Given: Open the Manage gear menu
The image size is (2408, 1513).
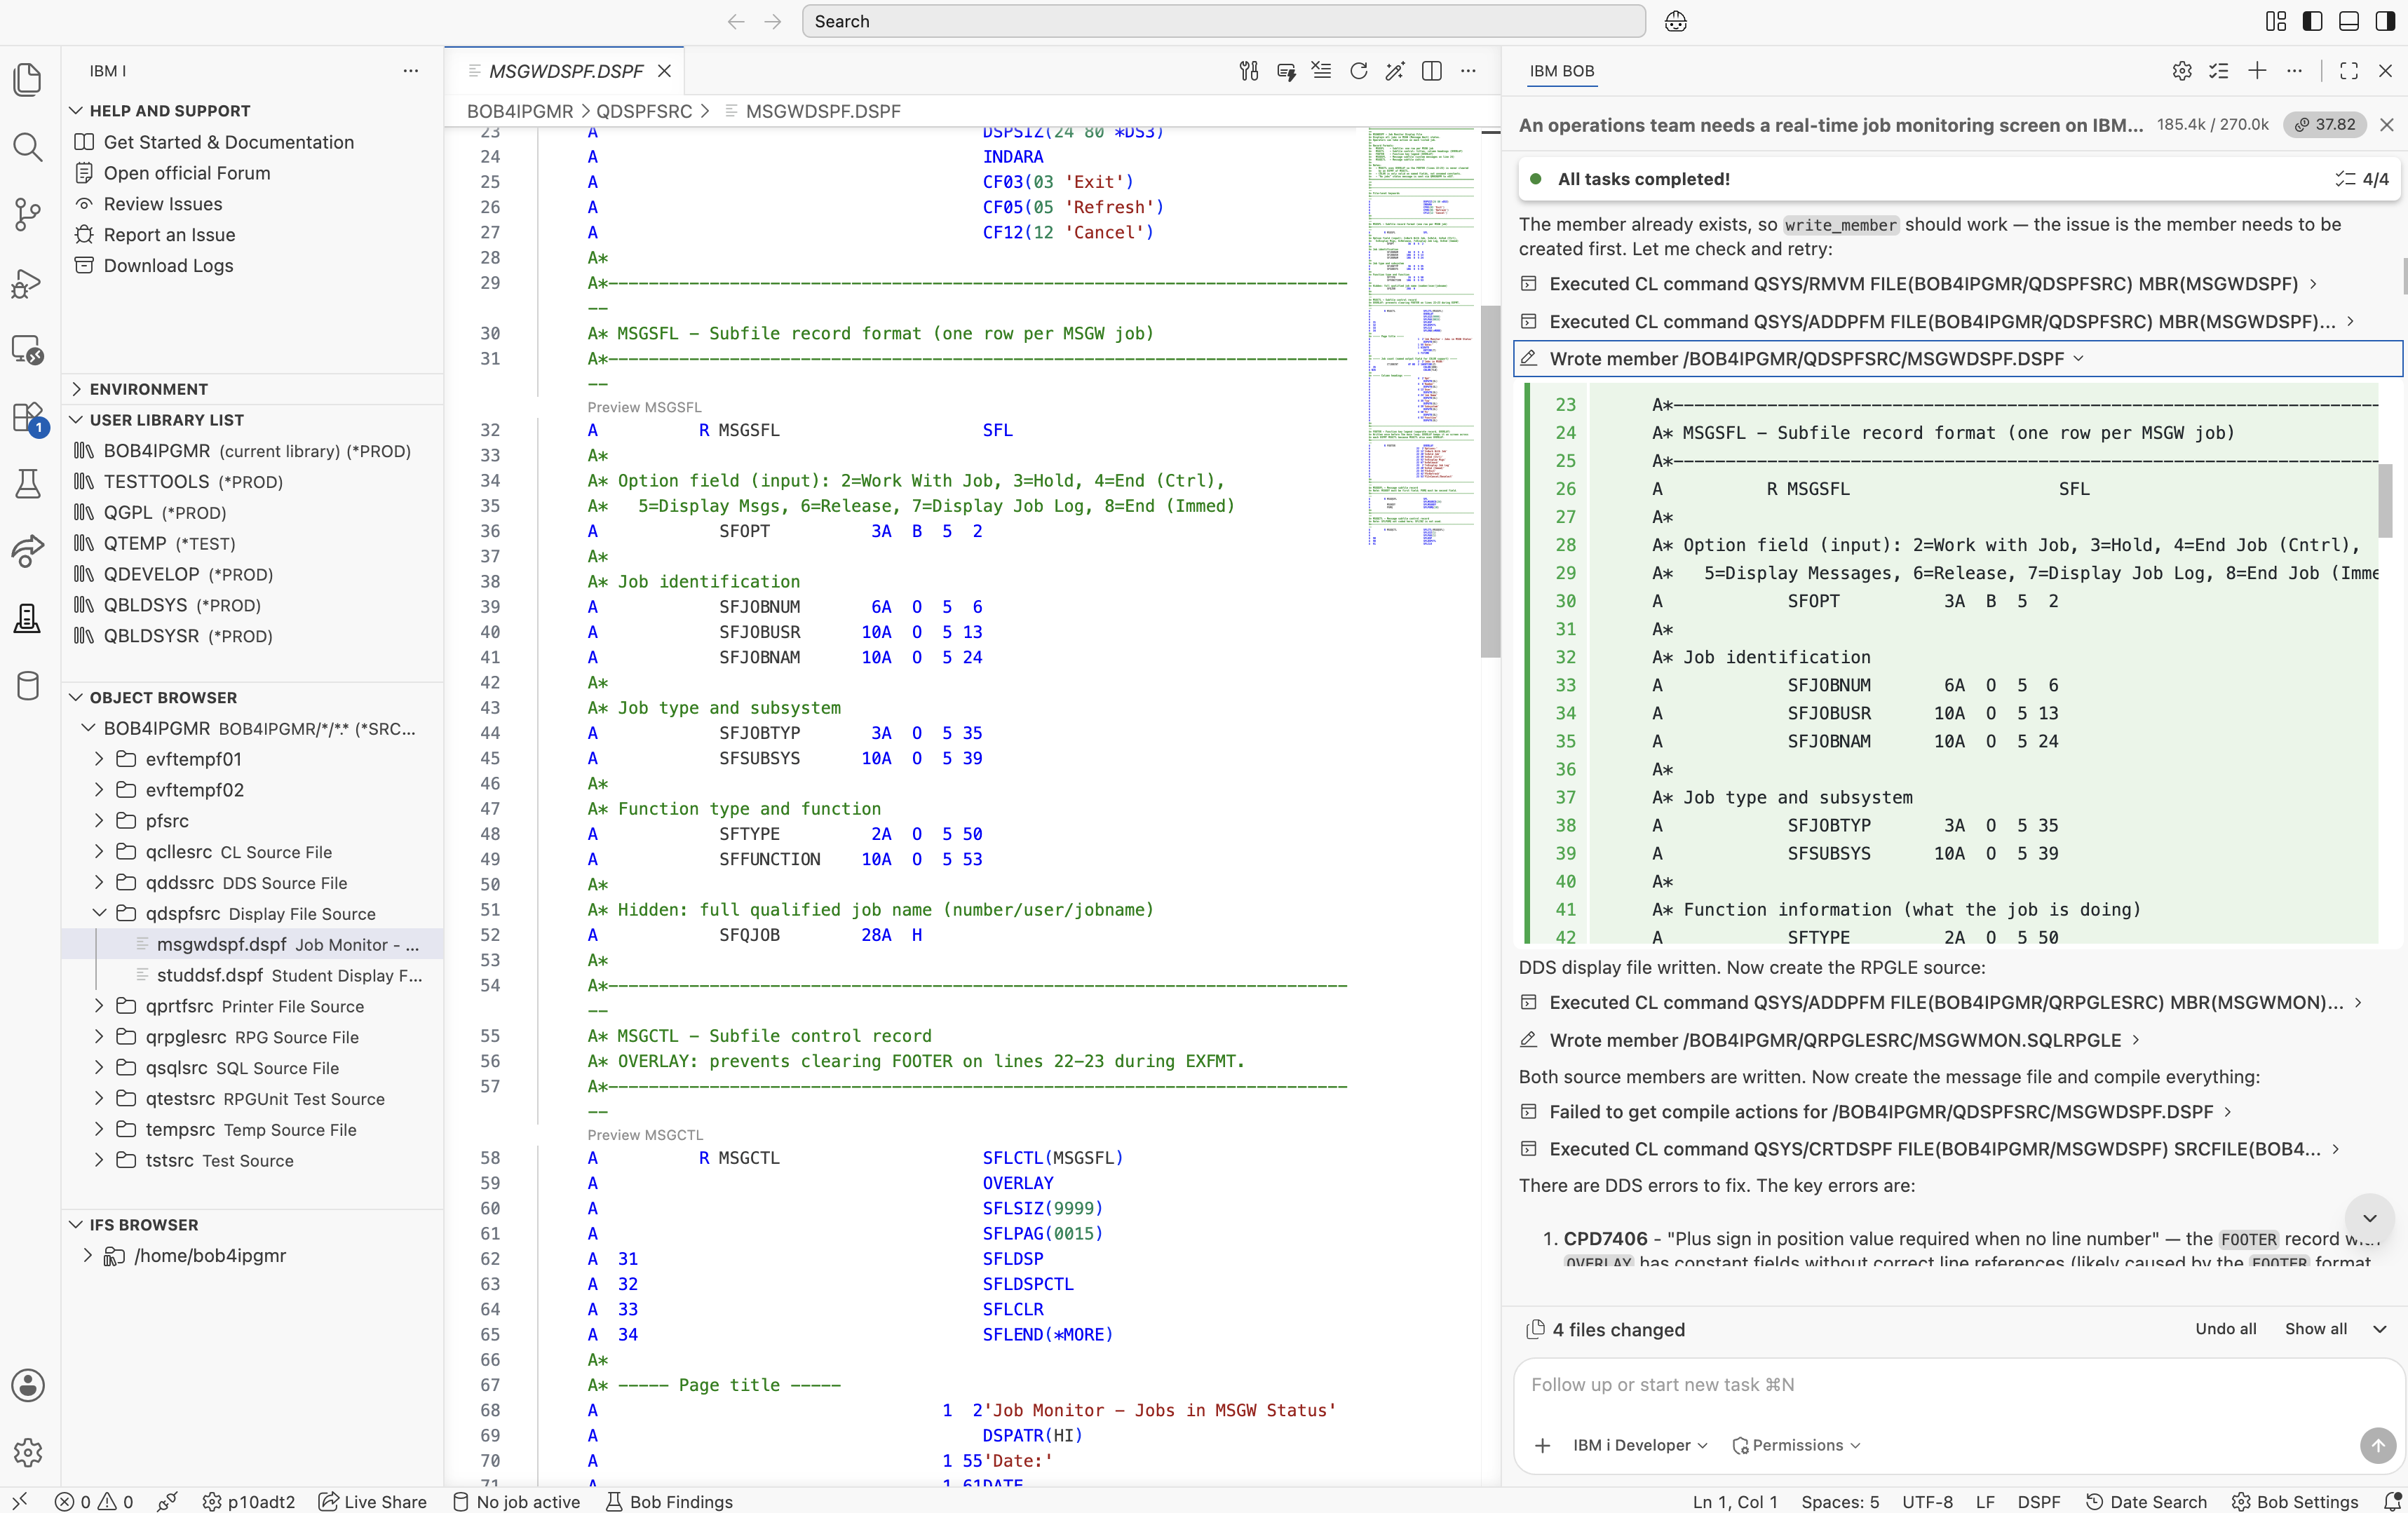Looking at the screenshot, I should tap(28, 1452).
